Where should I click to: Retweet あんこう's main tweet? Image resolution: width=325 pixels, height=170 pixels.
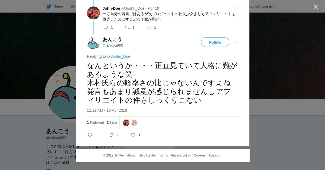(x=112, y=135)
